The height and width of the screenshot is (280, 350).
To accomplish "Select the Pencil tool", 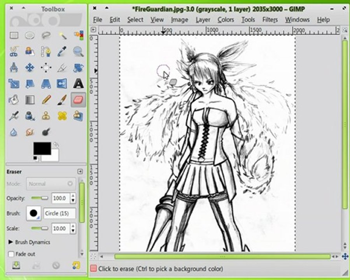I will pyautogui.click(x=46, y=100).
